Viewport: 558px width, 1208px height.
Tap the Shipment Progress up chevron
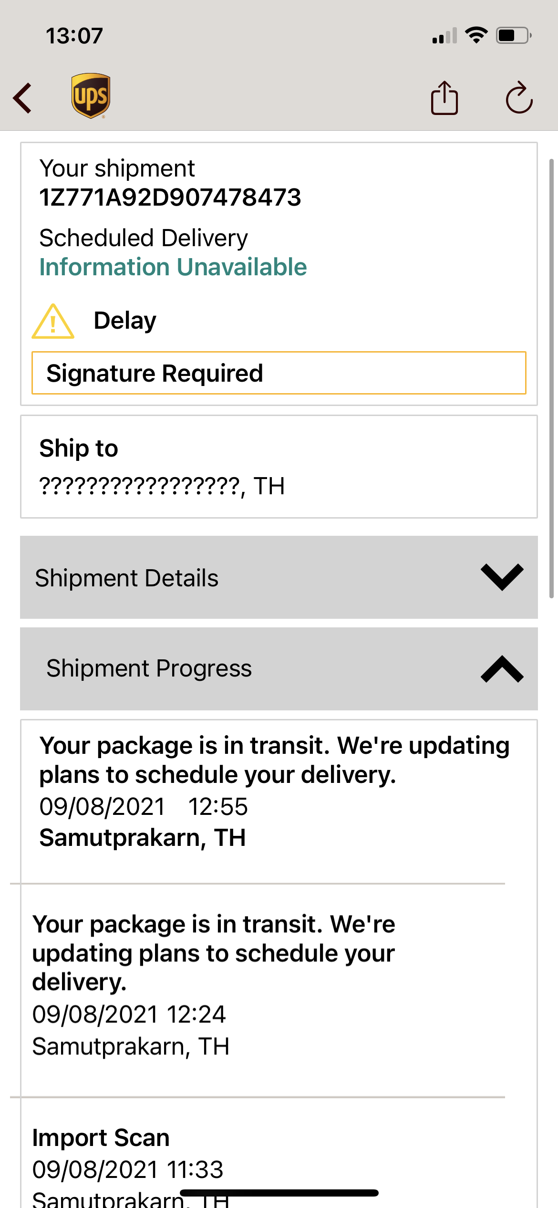tap(502, 669)
